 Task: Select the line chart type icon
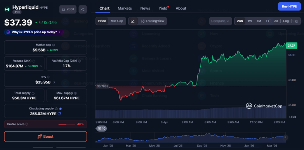(x=133, y=21)
